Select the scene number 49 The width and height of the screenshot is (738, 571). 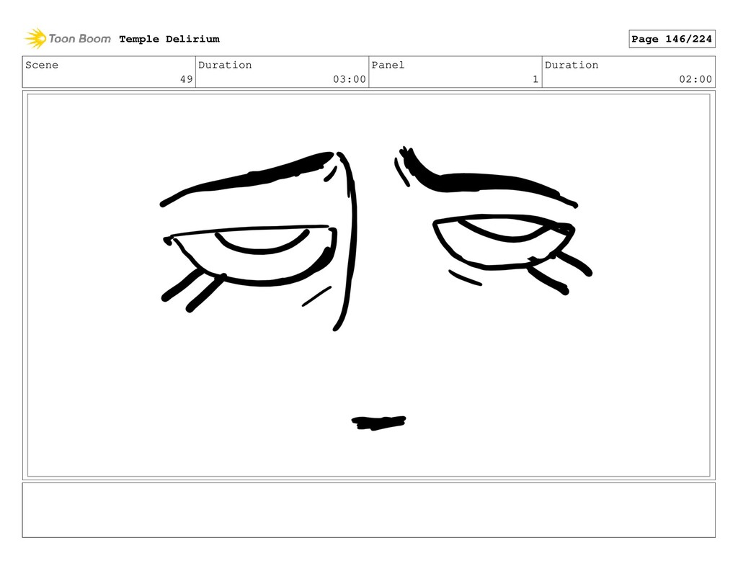[x=187, y=79]
